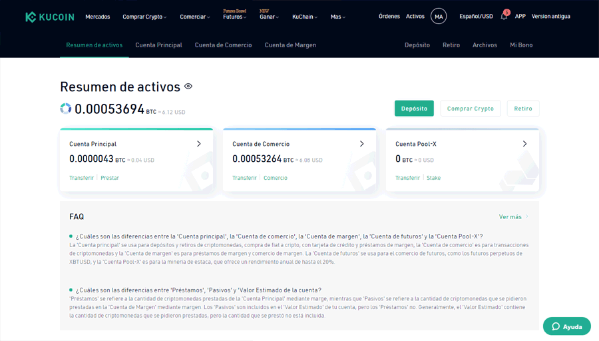Open Futuros dropdown menu
The image size is (599, 341).
234,17
